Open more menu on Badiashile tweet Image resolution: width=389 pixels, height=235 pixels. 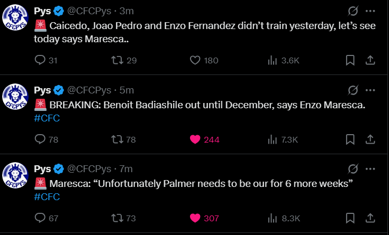point(372,90)
